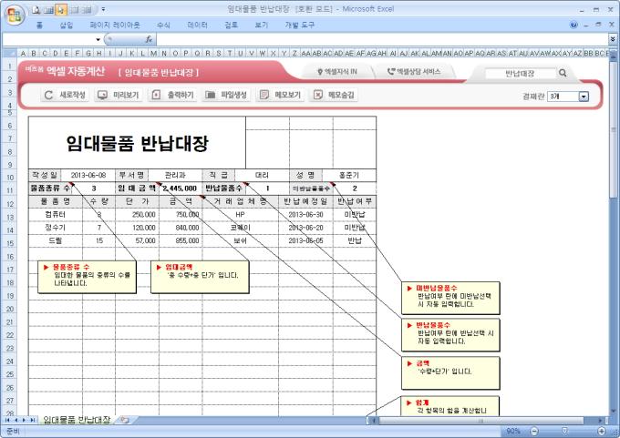Click the search magnifier icon
This screenshot has width=620, height=438.
(563, 73)
